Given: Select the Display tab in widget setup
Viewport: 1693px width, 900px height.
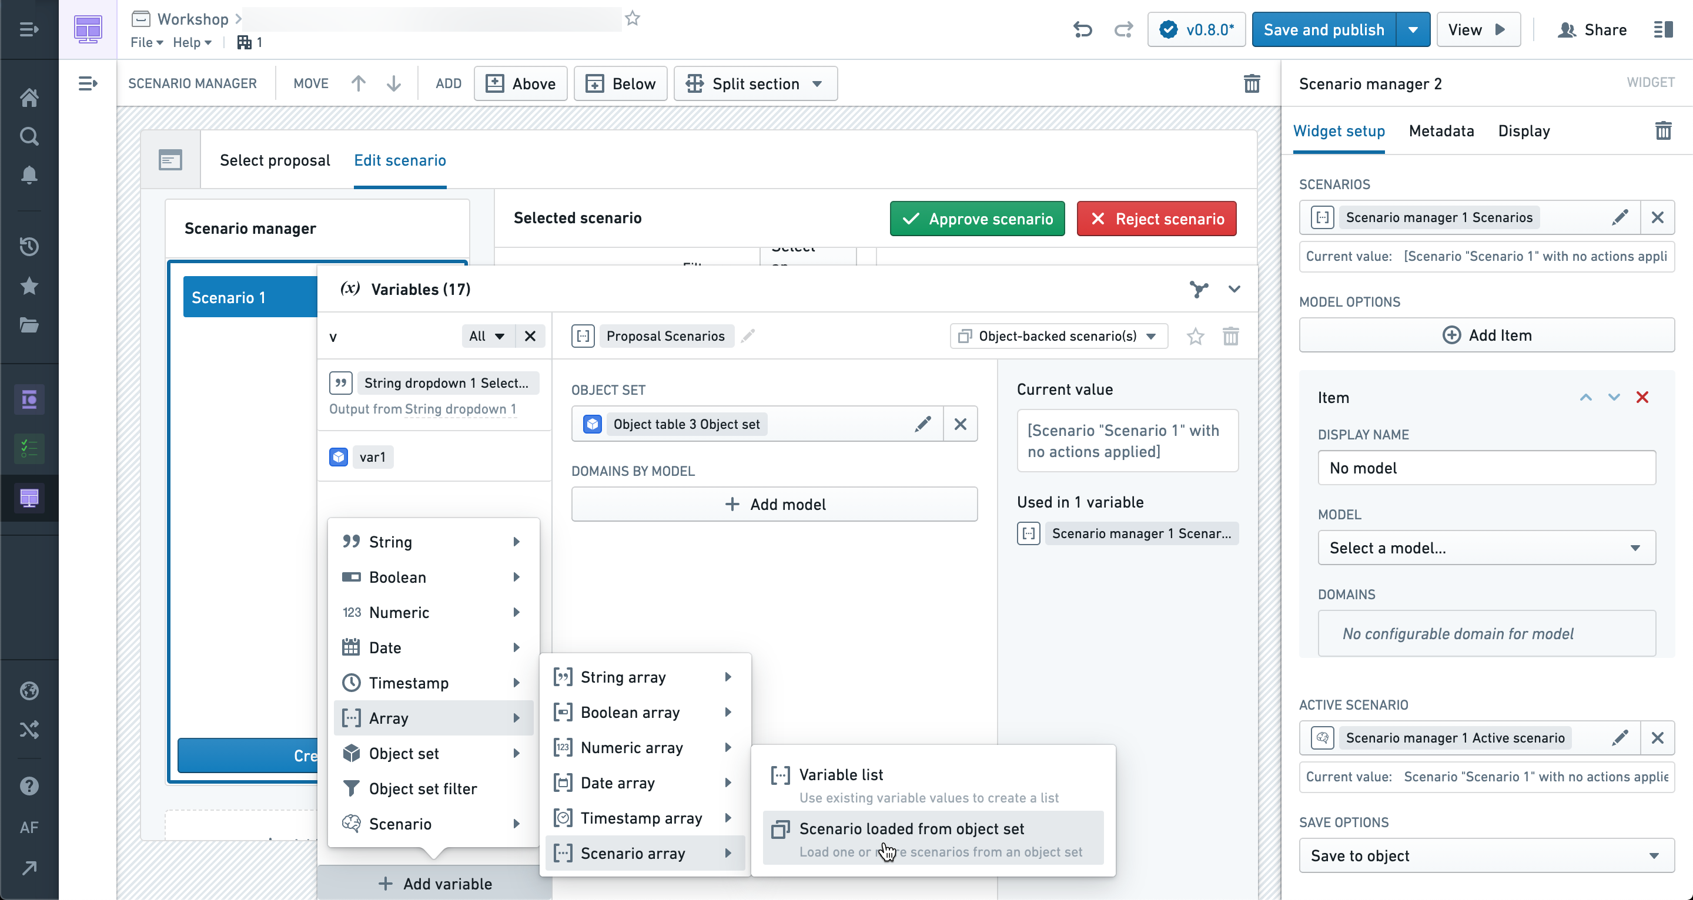Looking at the screenshot, I should 1524,131.
